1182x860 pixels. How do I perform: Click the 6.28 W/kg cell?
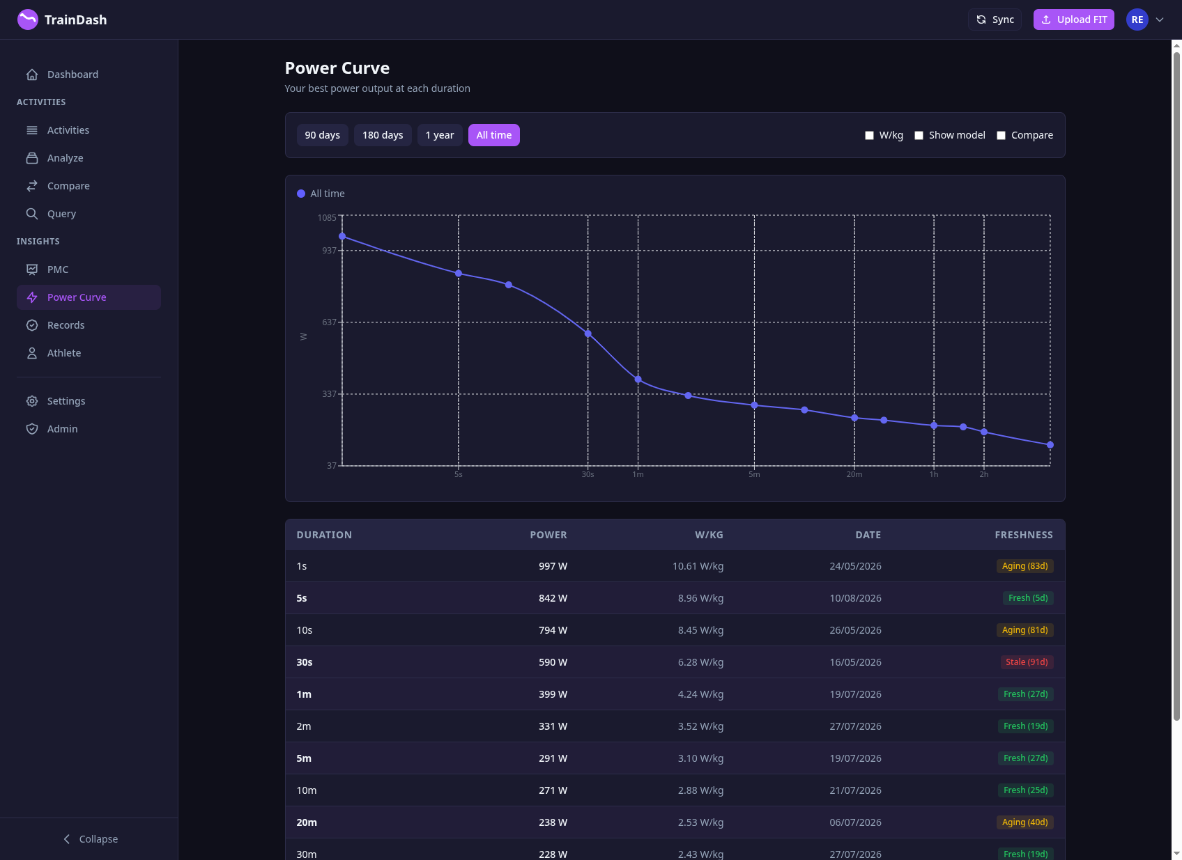click(x=700, y=662)
